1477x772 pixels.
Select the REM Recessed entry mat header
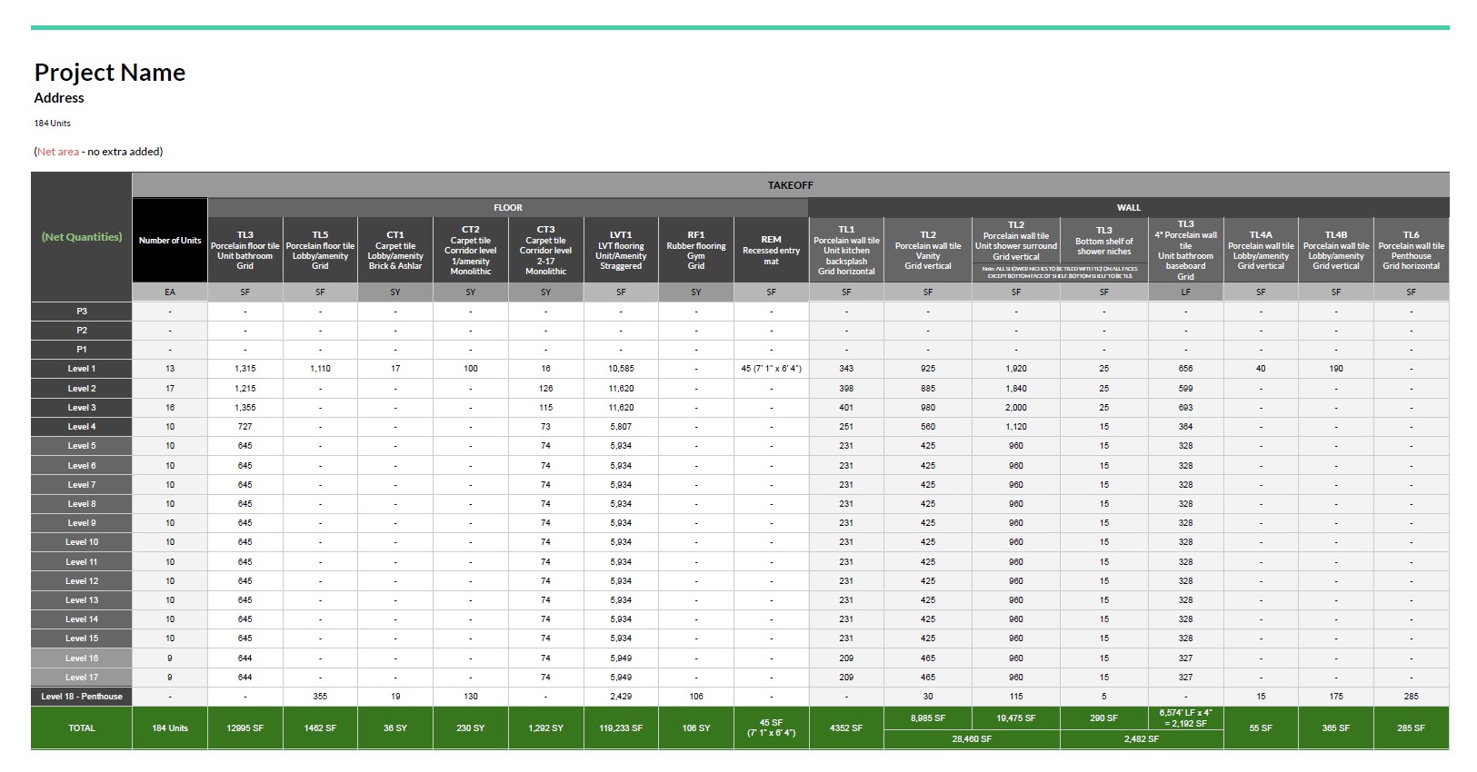[771, 250]
